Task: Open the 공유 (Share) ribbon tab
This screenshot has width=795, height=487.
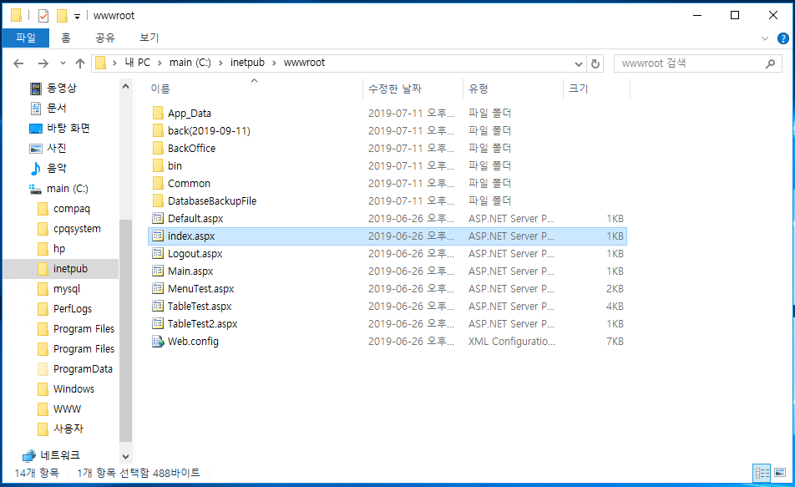Action: [105, 38]
